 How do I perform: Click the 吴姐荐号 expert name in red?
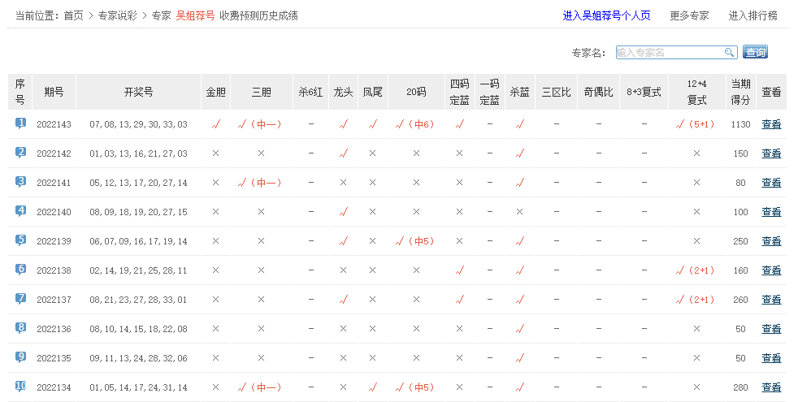pos(195,15)
